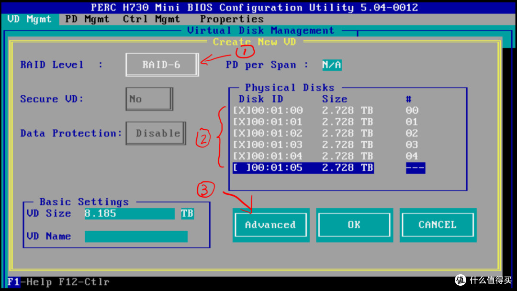Click sequence number 04 in the # column
Image resolution: width=517 pixels, height=291 pixels.
tap(412, 156)
